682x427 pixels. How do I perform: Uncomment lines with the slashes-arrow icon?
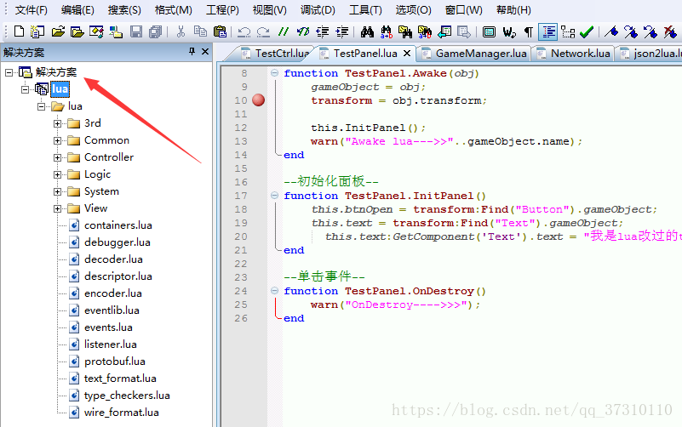(303, 31)
